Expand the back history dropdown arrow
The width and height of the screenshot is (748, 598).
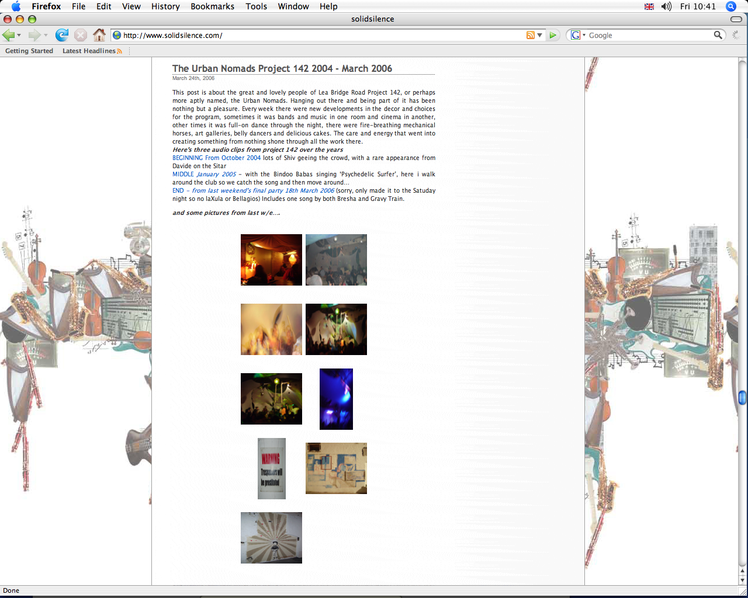19,36
